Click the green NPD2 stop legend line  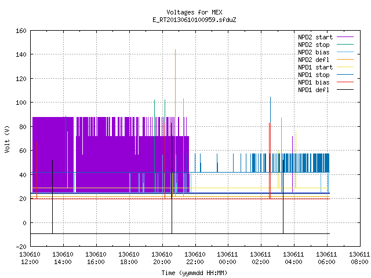click(345, 44)
